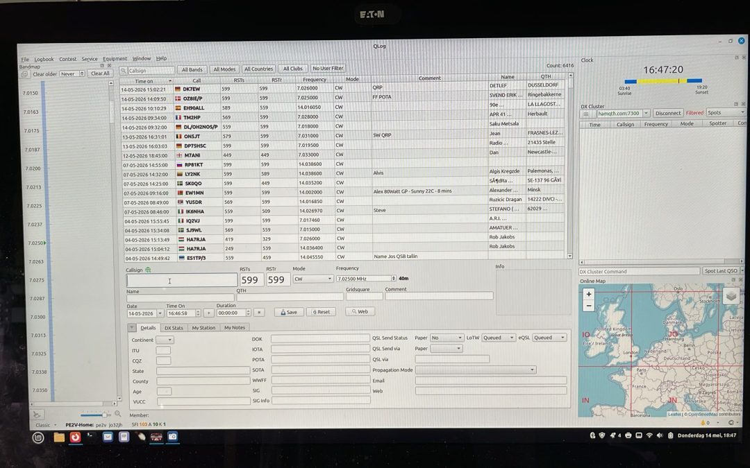Click the map zoom in plus button
This screenshot has height=468, width=750.
pyautogui.click(x=588, y=294)
